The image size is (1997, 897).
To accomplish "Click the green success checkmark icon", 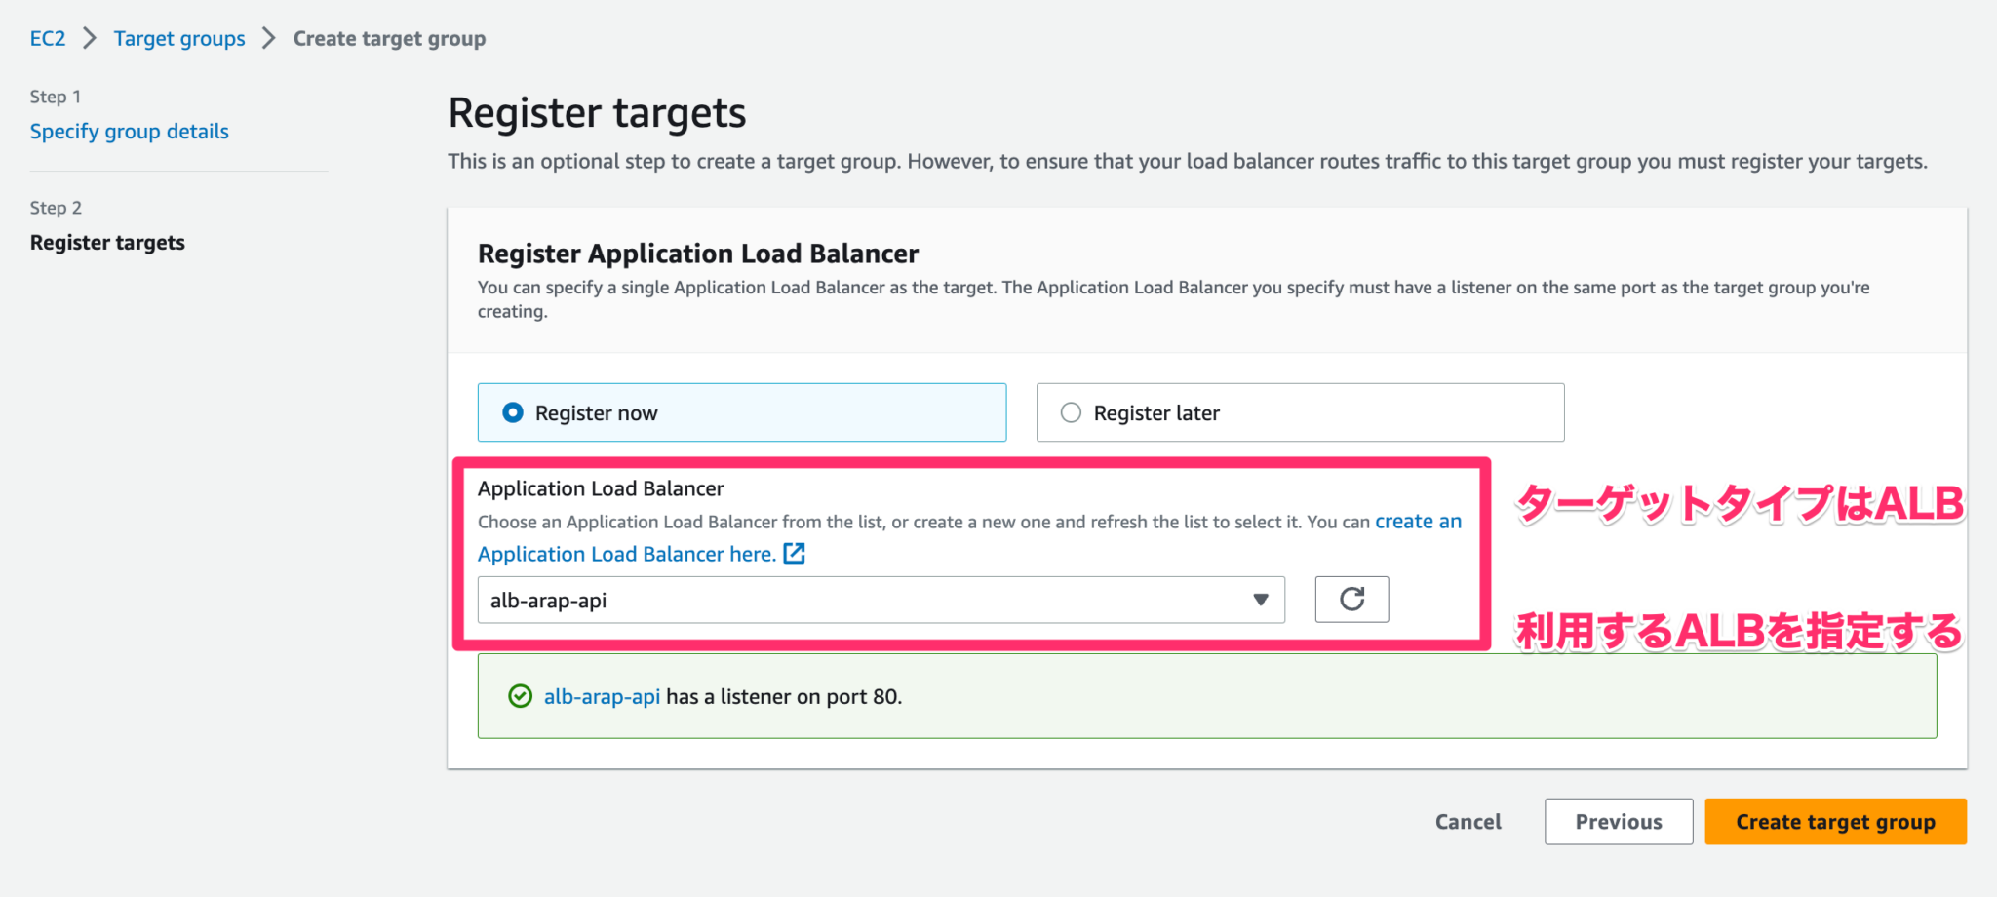I will point(521,696).
